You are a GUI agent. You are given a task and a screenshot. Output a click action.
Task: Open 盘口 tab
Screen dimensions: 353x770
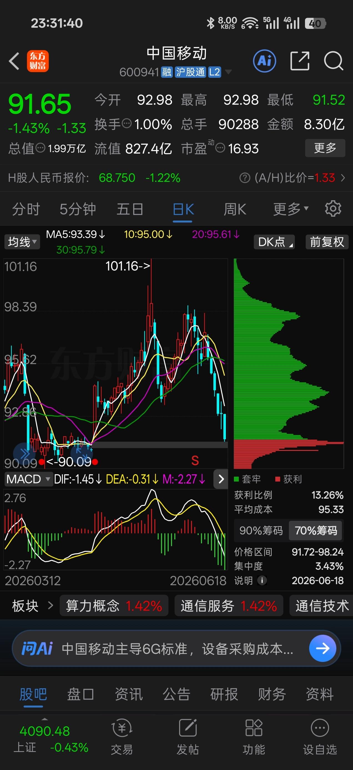coord(81,694)
